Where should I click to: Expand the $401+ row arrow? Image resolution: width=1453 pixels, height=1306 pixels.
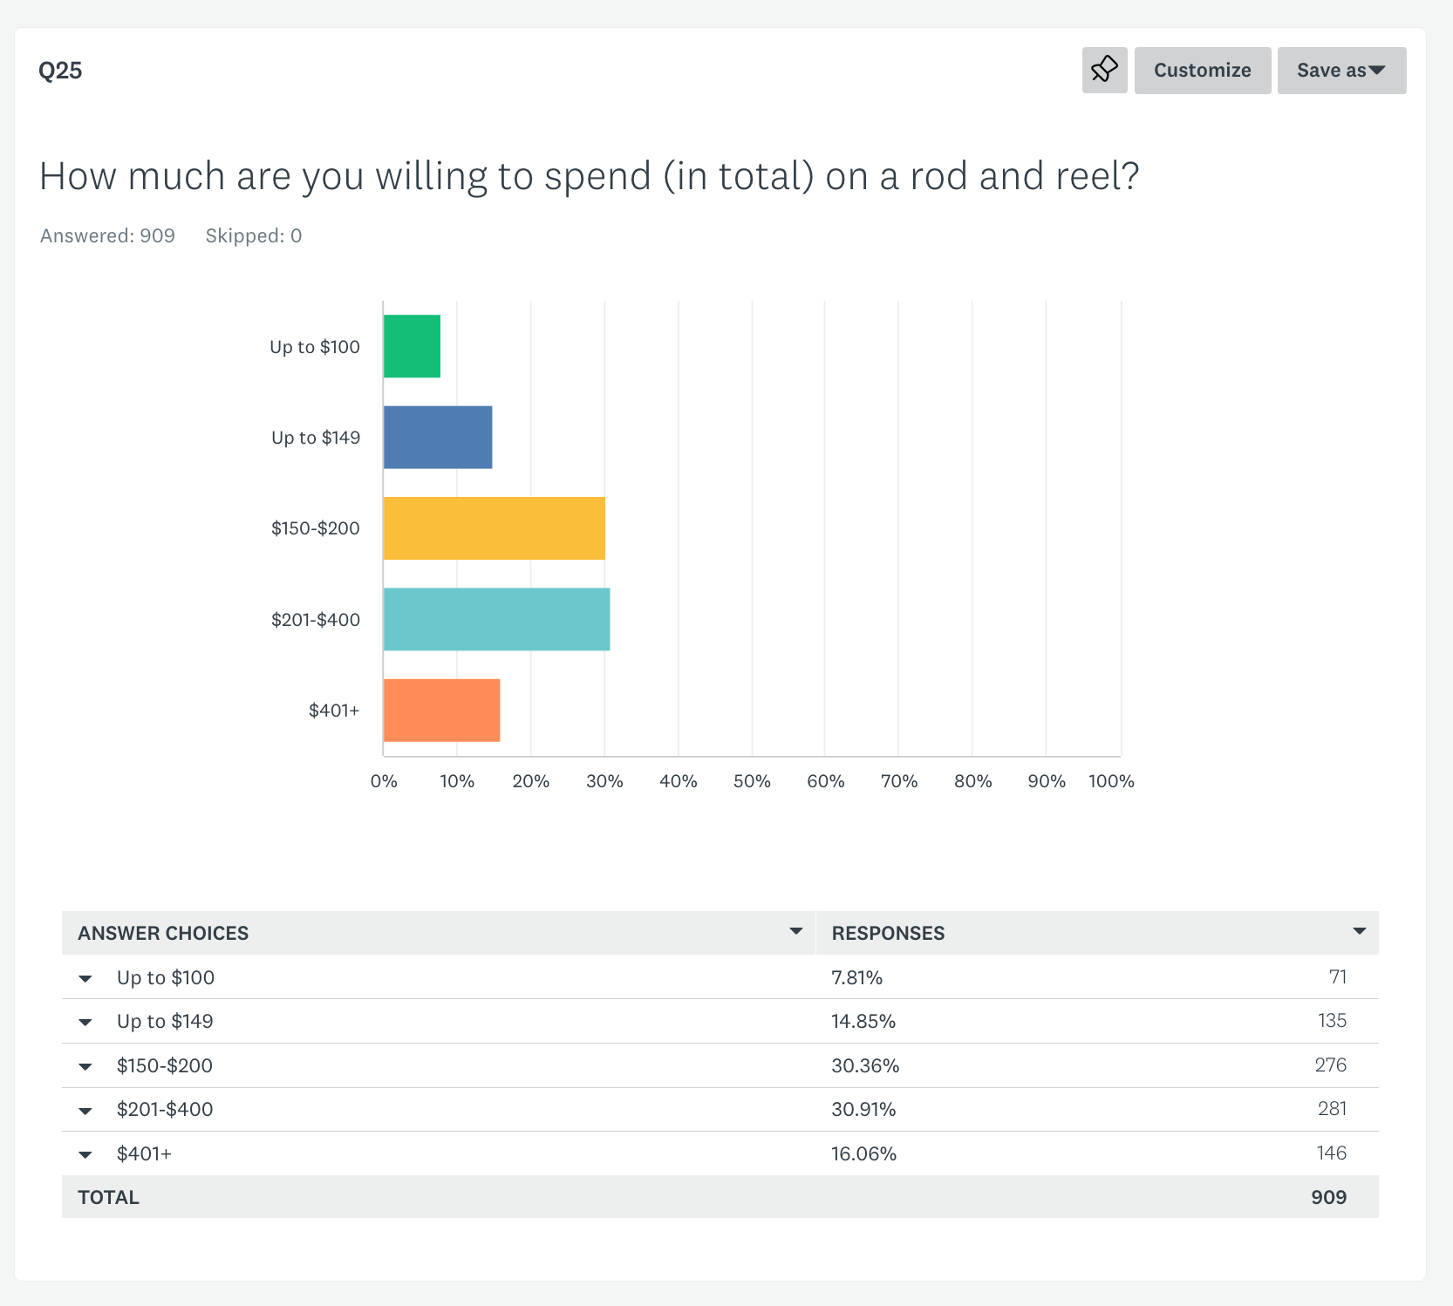pyautogui.click(x=85, y=1154)
